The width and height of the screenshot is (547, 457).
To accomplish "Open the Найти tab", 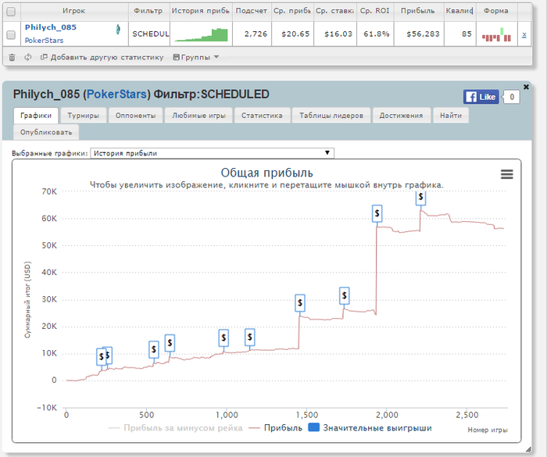I will coord(451,116).
